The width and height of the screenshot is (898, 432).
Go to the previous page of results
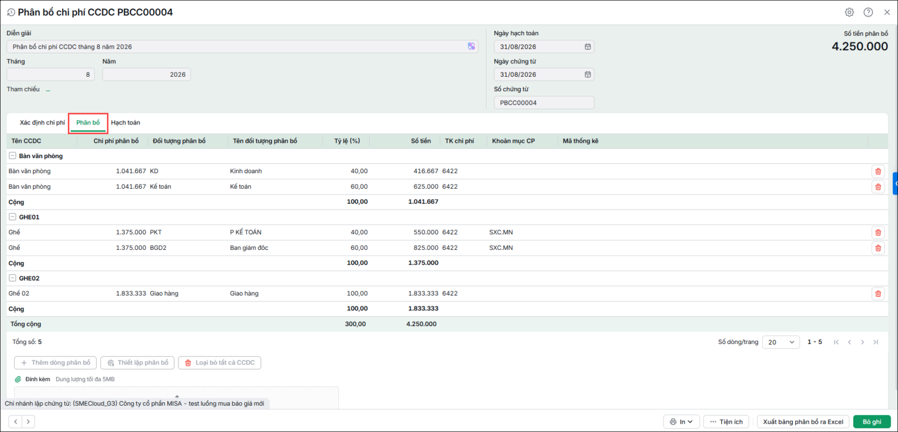coord(849,342)
